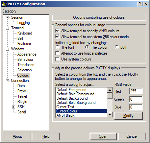Click the colour list scrollbar thumb
Viewport: 150px width, 143px height.
coord(110,96)
